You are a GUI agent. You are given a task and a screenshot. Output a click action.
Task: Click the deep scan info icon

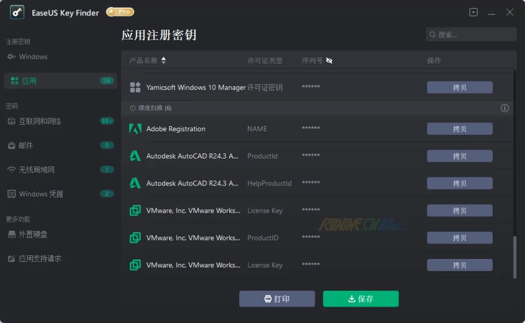504,108
